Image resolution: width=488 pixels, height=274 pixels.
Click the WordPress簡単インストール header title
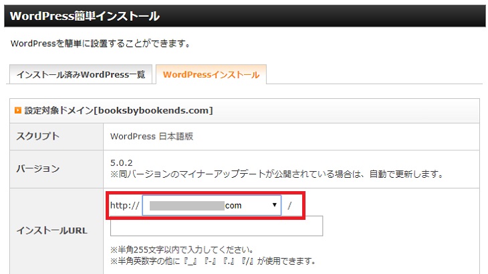coord(85,16)
